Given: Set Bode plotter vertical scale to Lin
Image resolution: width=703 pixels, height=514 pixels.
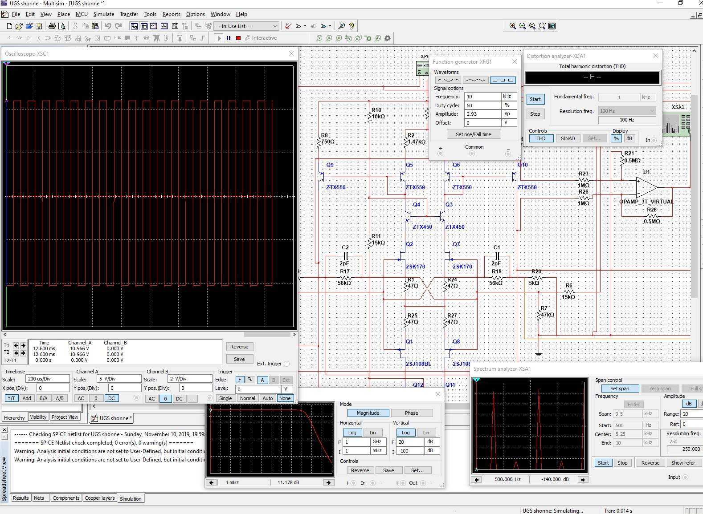Looking at the screenshot, I should (426, 433).
